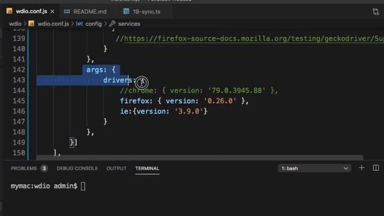Create a new terminal with plus icon
The image size is (384, 216).
361,168
